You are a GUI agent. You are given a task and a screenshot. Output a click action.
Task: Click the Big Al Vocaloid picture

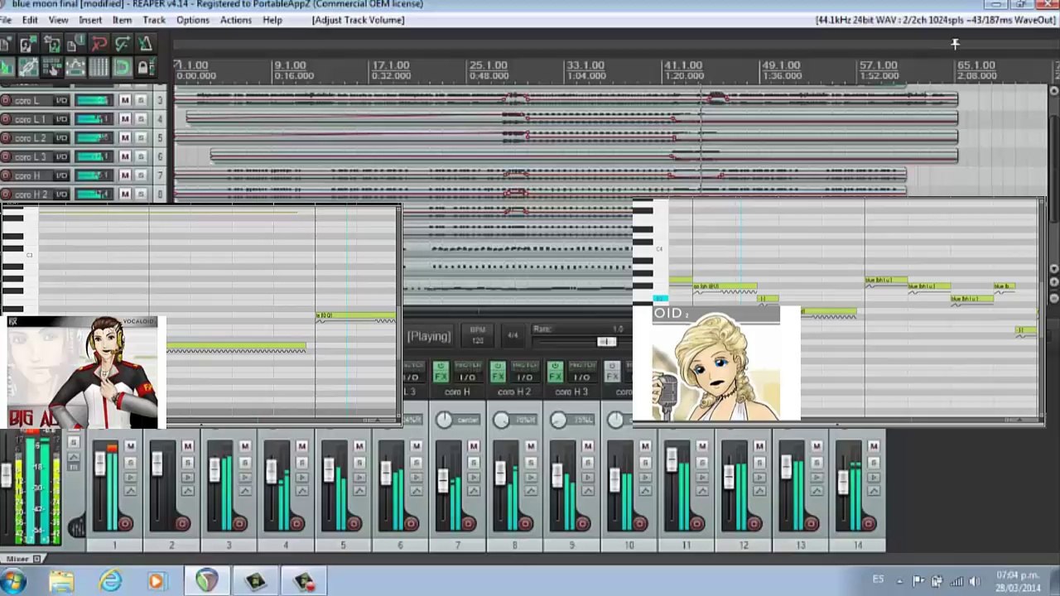point(87,372)
